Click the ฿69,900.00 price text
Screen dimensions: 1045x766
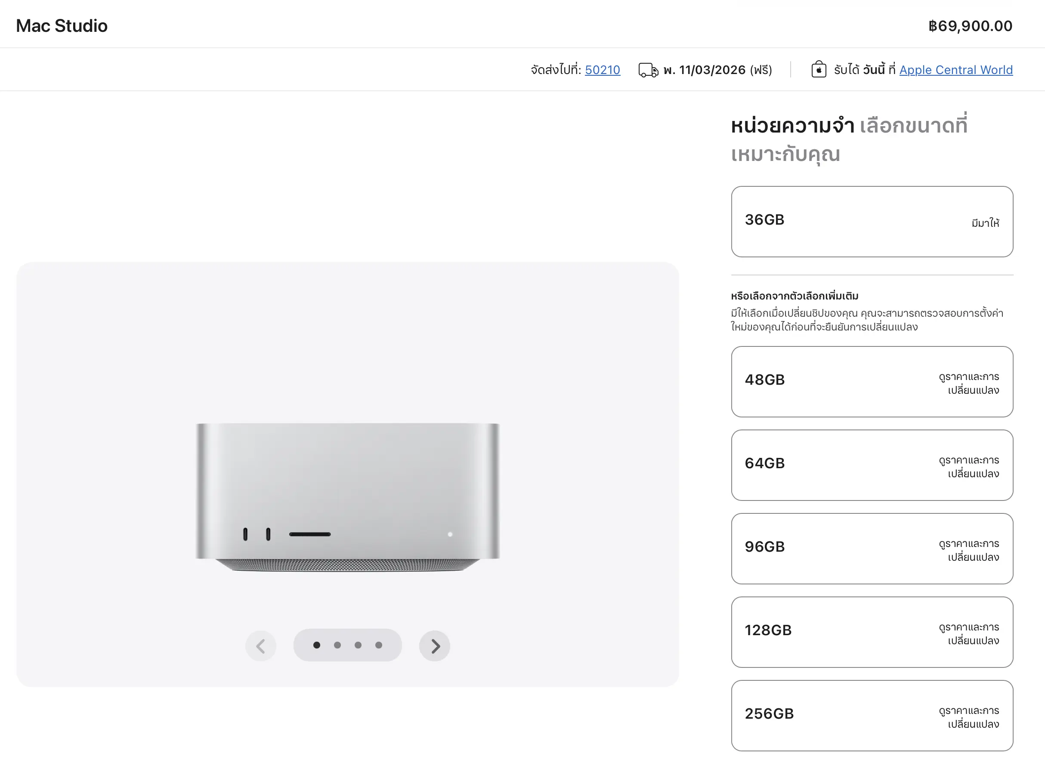pyautogui.click(x=970, y=26)
